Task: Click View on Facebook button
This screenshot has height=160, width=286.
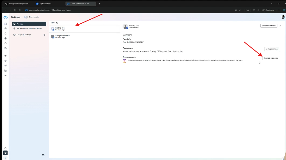Action: tap(269, 26)
